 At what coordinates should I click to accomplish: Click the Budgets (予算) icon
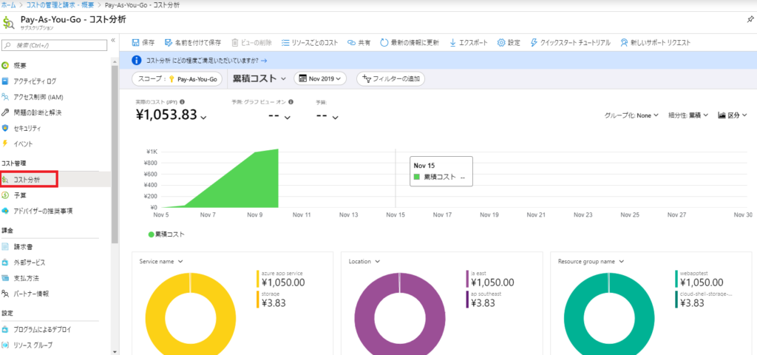[x=5, y=195]
